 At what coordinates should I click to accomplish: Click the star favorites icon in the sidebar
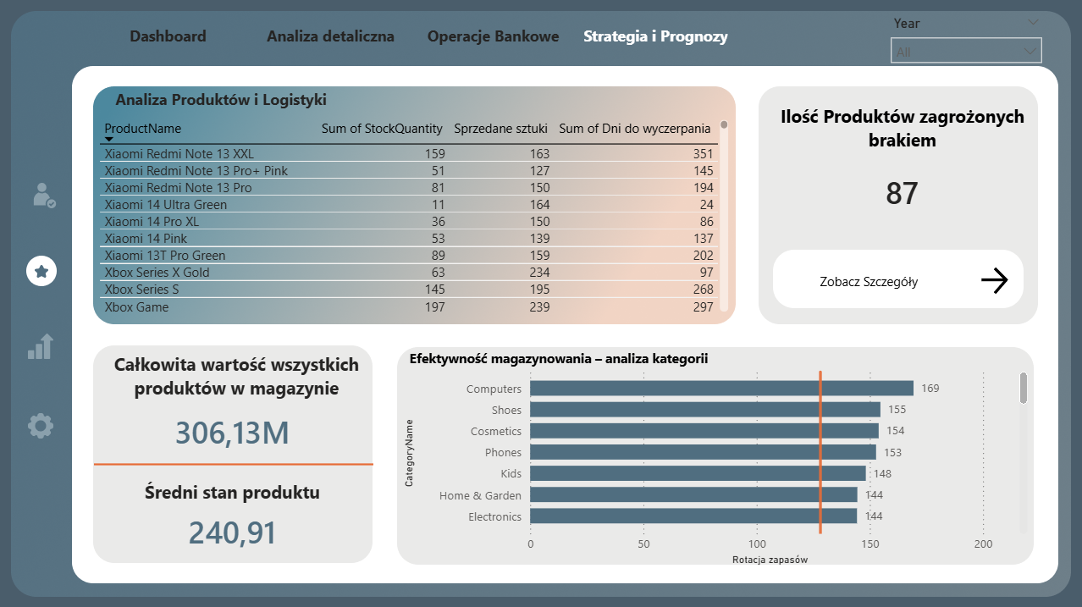tap(41, 271)
